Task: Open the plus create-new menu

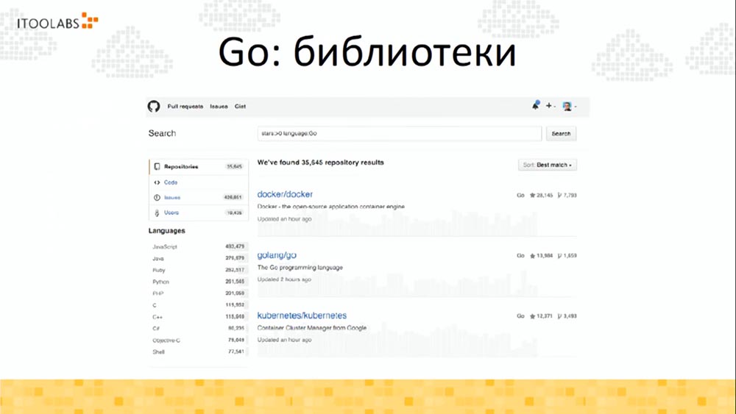Action: (x=550, y=106)
